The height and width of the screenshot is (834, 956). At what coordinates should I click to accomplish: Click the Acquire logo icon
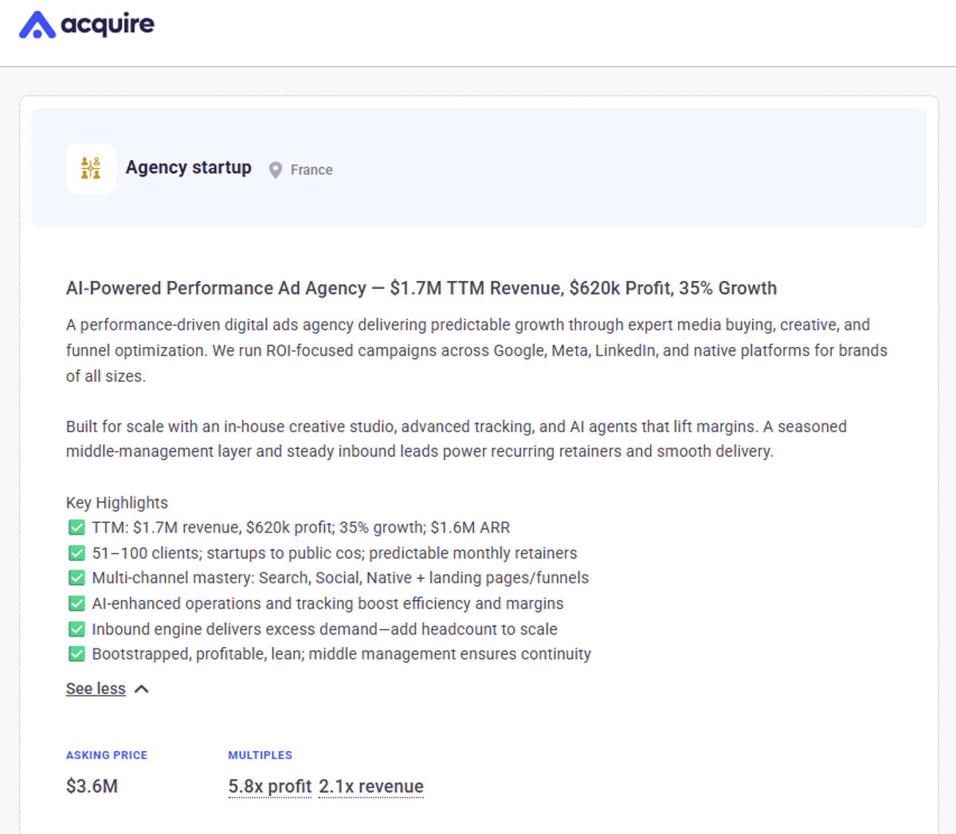click(37, 25)
